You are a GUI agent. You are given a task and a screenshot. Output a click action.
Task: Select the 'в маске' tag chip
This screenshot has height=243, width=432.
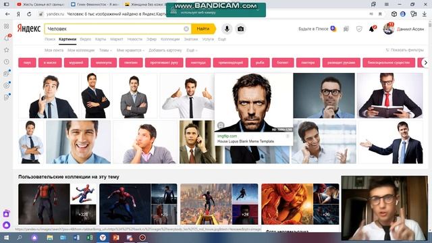[x=50, y=63]
